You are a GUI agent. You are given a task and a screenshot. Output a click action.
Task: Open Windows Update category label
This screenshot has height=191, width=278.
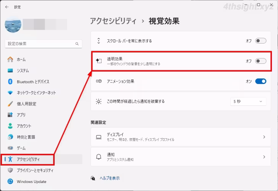pos(32,181)
